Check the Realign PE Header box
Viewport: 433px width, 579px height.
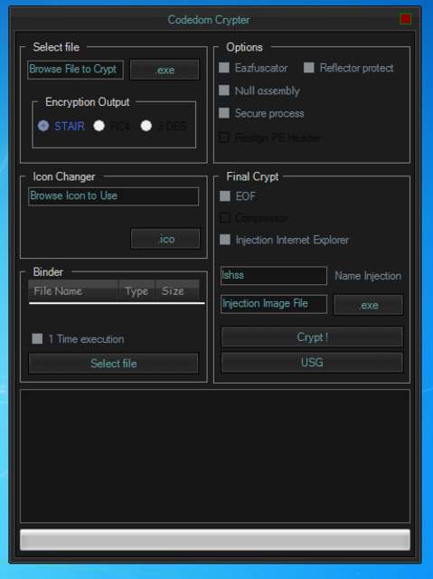tap(224, 138)
